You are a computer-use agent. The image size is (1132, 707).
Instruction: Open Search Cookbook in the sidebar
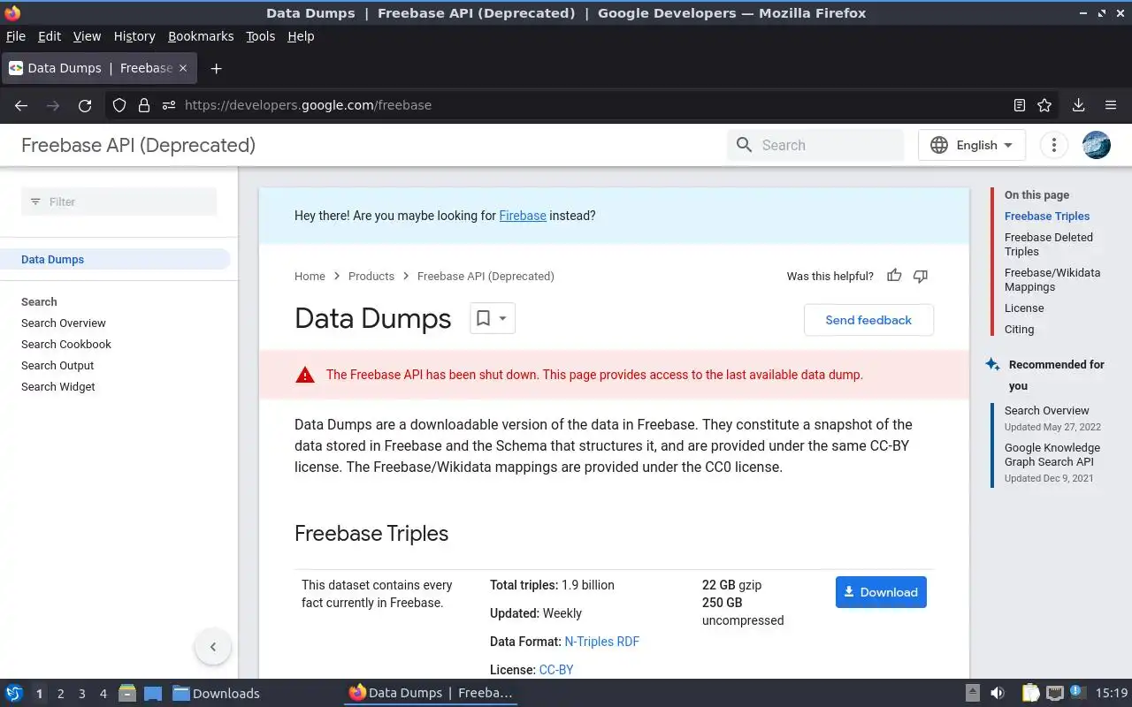coord(66,344)
